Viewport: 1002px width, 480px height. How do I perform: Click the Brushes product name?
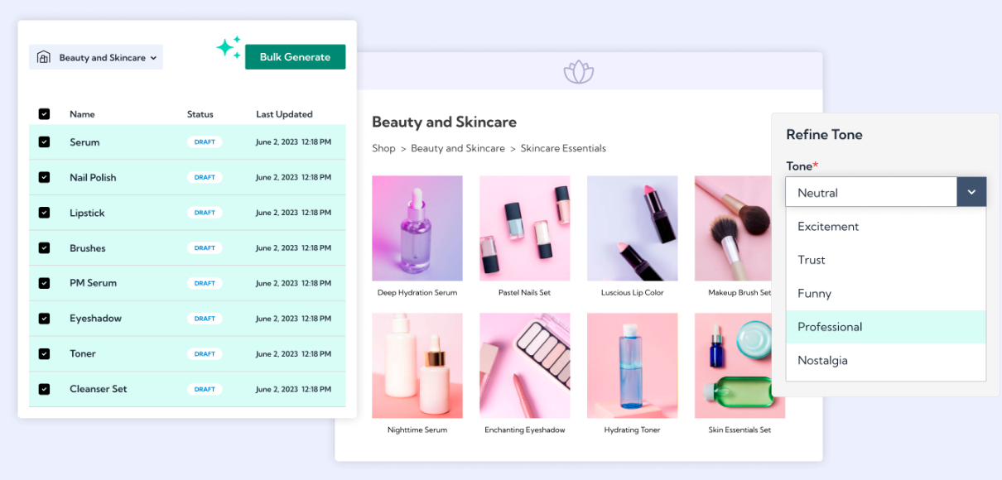coord(88,248)
